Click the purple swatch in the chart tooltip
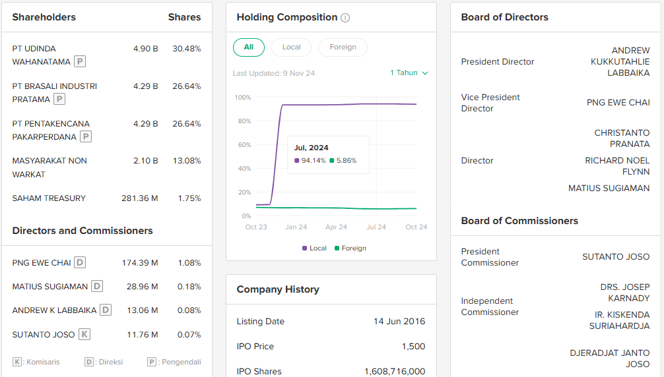Viewport: 664px width, 377px height. click(x=297, y=161)
